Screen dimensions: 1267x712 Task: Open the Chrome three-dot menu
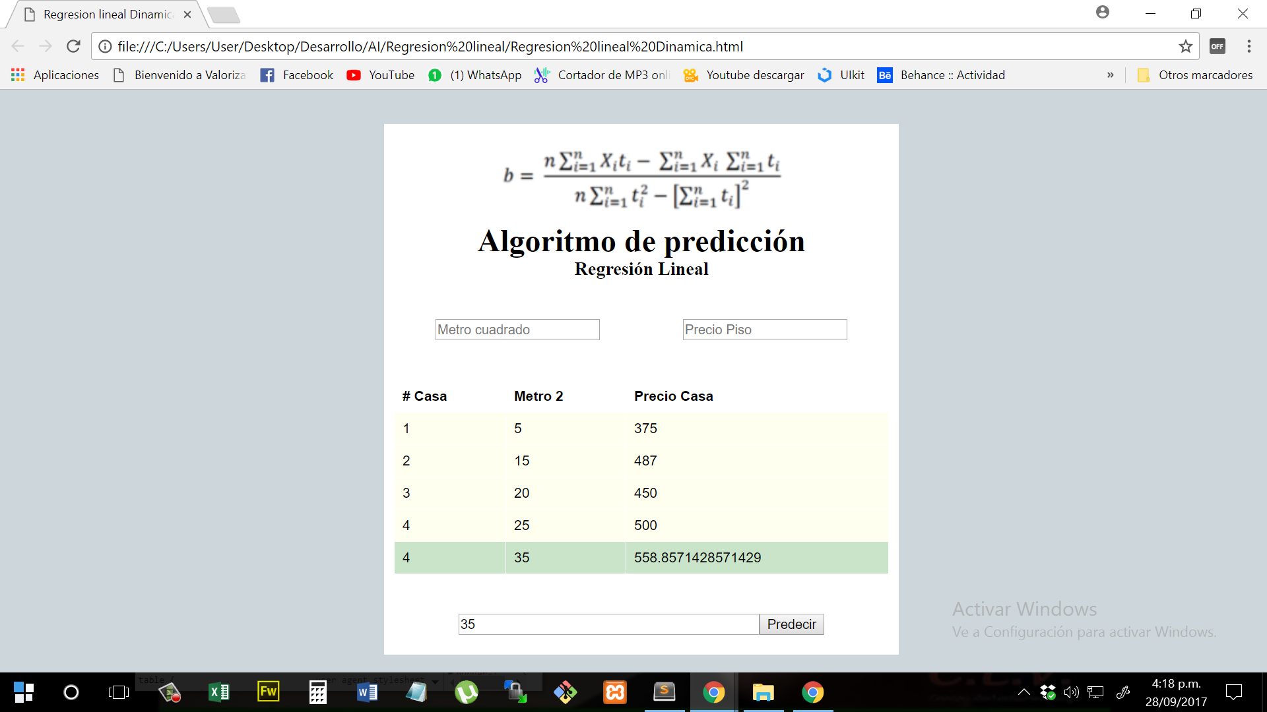point(1249,46)
